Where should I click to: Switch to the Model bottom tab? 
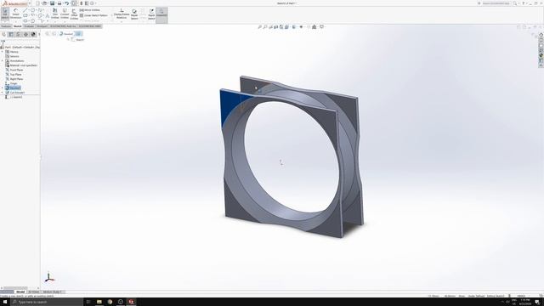pos(20,292)
